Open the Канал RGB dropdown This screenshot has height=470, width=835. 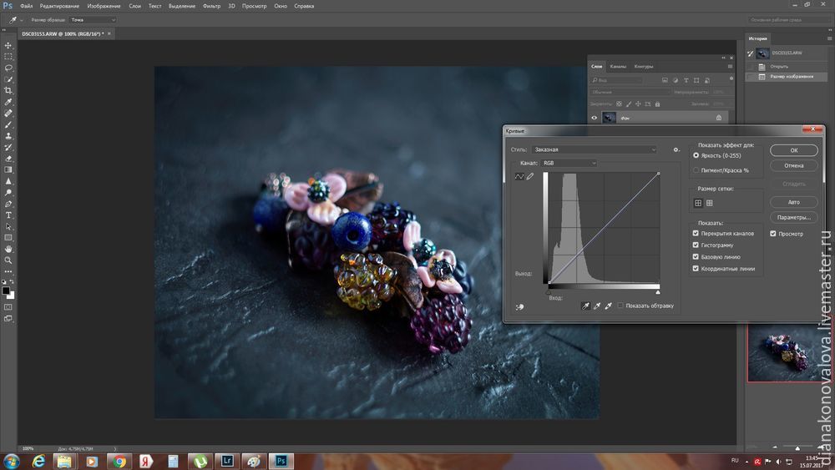(569, 164)
